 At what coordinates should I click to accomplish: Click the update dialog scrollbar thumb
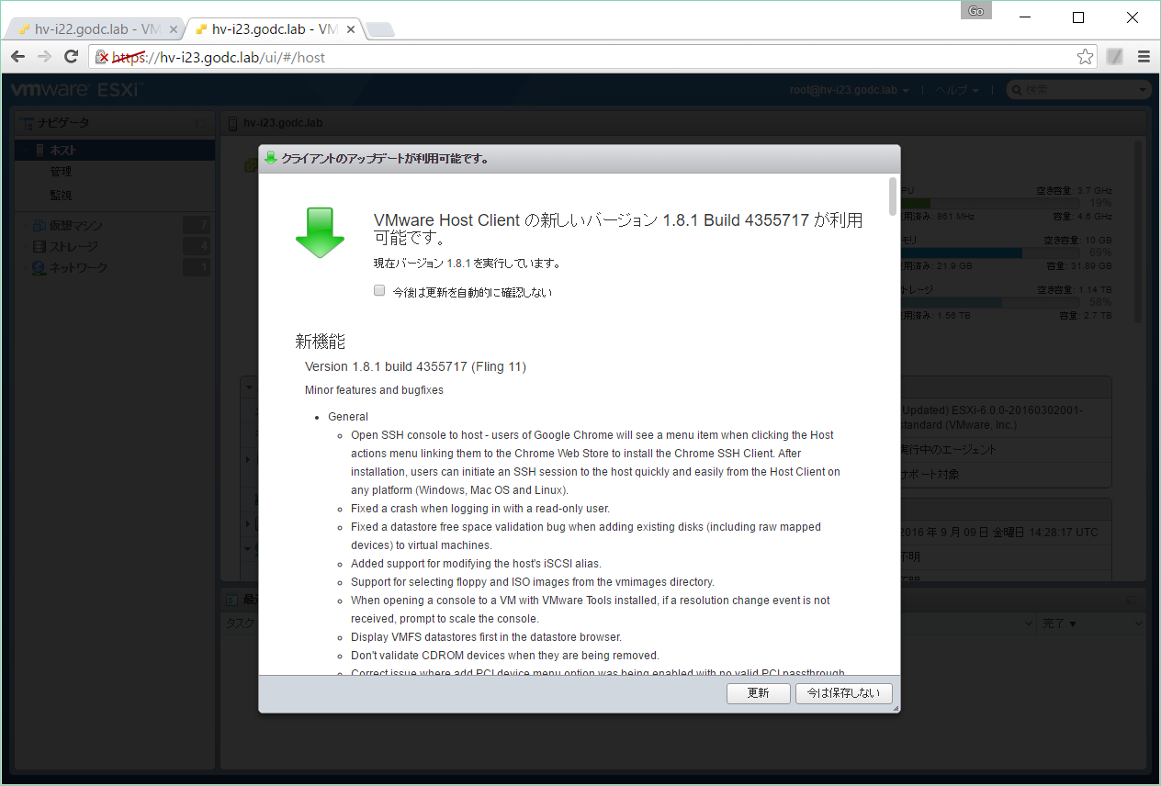click(893, 196)
